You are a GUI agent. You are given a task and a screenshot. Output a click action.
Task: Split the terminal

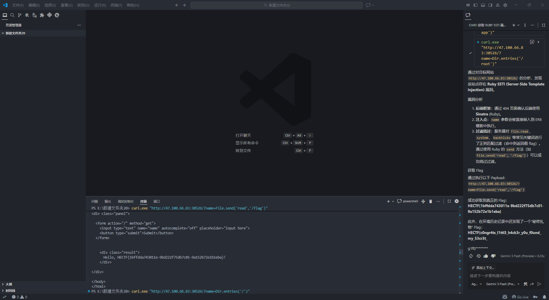(423, 201)
